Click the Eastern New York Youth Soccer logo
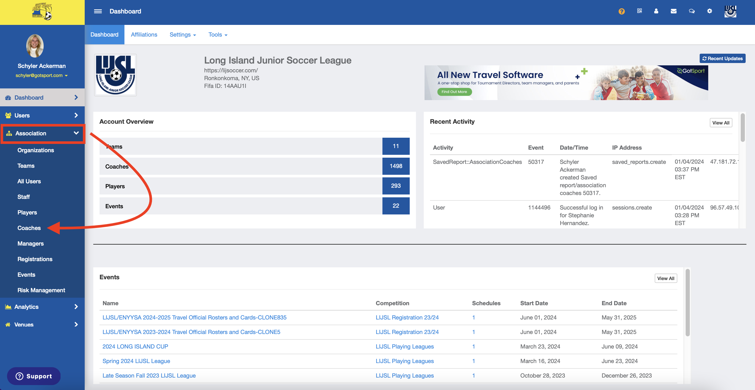The image size is (755, 390). (42, 12)
